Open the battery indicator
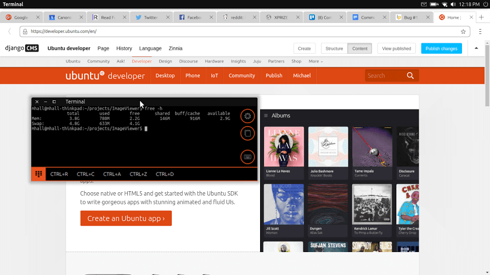490x275 pixels. pos(434,4)
